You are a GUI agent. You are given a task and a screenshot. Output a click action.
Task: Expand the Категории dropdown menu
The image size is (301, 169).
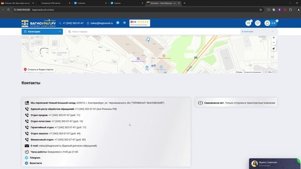pyautogui.click(x=42, y=31)
